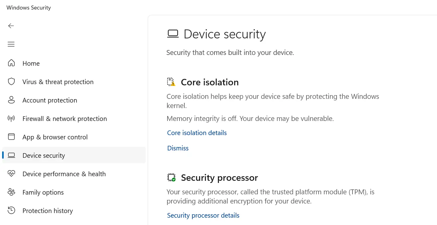Click the Security processor chip icon

point(171,177)
